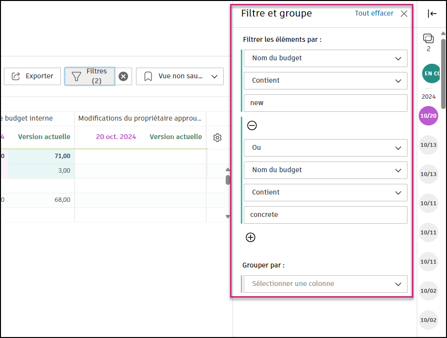
Task: Open the stacked versions icon
Action: [x=428, y=39]
